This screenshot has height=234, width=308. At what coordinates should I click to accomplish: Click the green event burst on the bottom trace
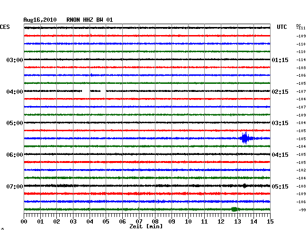[x=235, y=209]
